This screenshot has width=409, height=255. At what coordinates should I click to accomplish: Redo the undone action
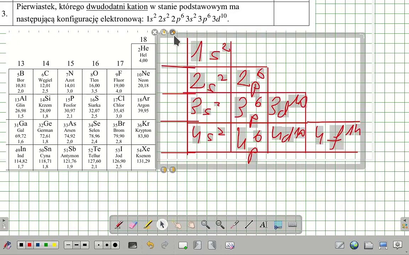[165, 245]
